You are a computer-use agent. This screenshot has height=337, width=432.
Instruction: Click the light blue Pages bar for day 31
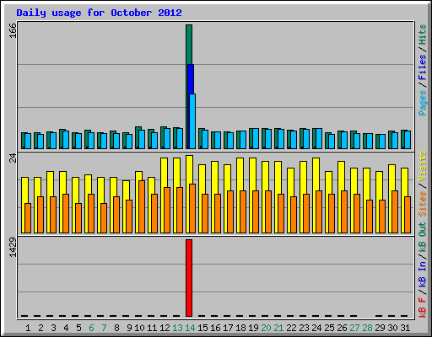(408, 140)
